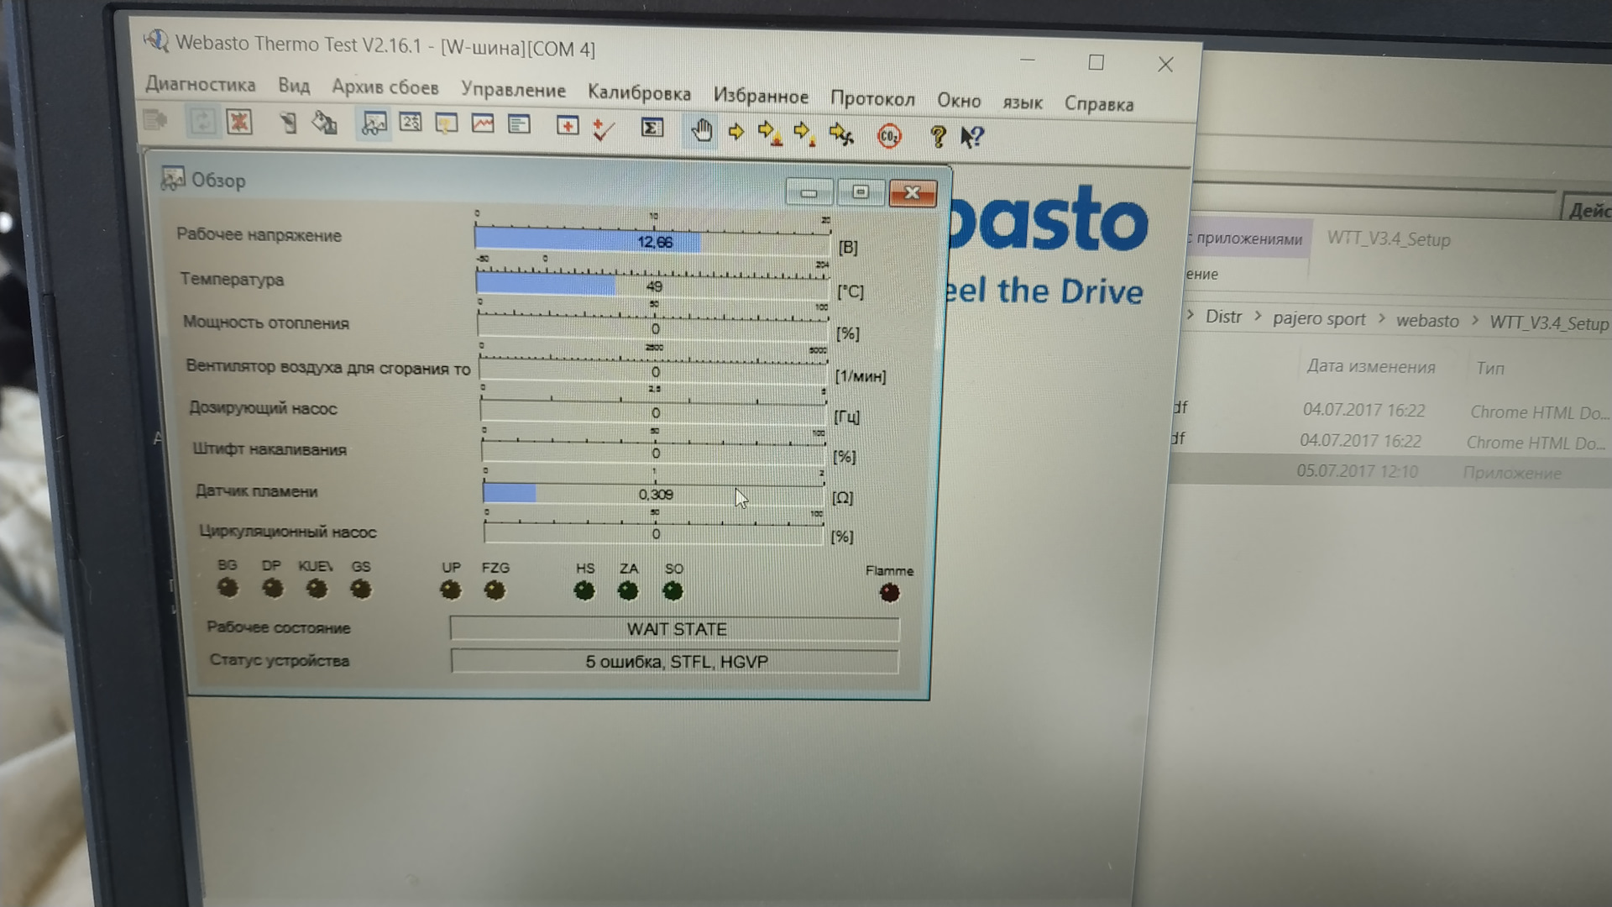Image resolution: width=1612 pixels, height=907 pixels.
Task: Open the Калибровка menu
Action: 639,93
